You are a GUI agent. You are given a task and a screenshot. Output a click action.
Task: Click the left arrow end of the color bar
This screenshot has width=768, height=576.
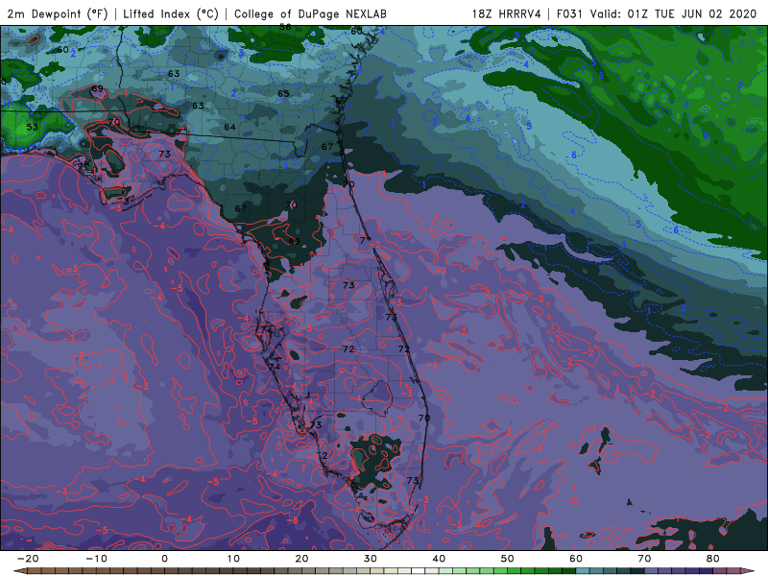pos(19,571)
